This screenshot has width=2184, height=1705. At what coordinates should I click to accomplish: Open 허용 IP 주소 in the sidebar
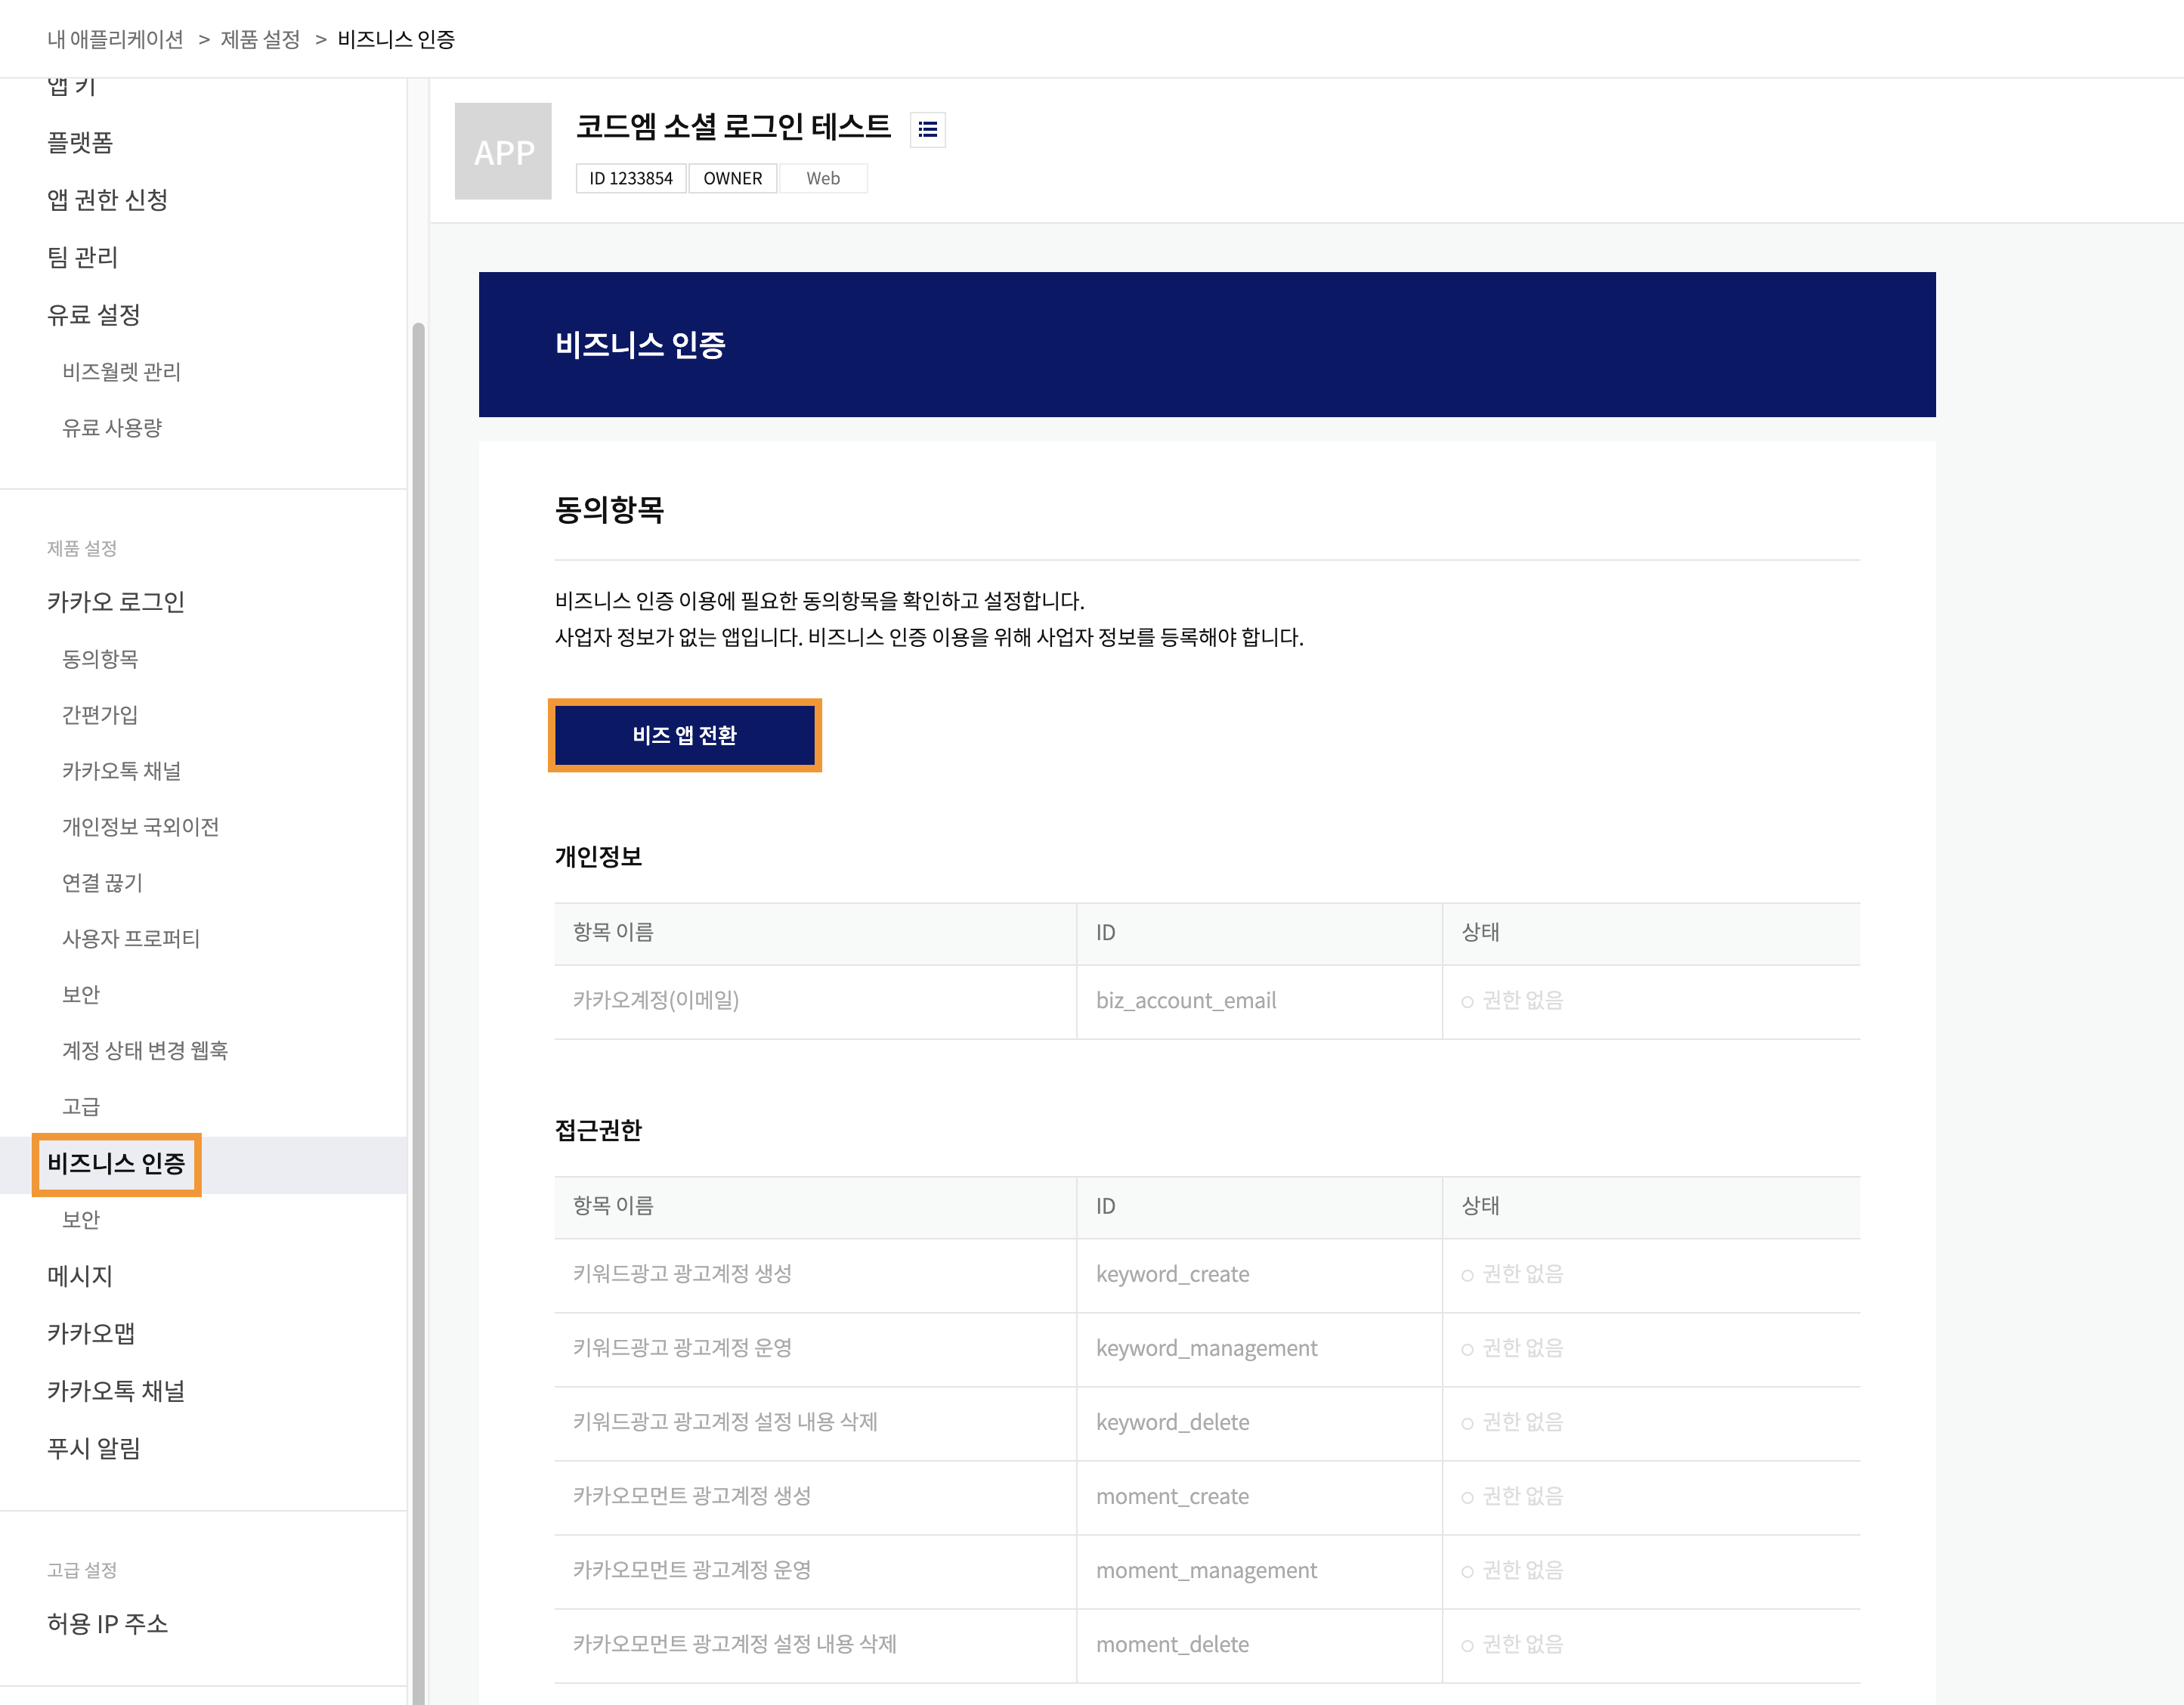click(x=107, y=1624)
